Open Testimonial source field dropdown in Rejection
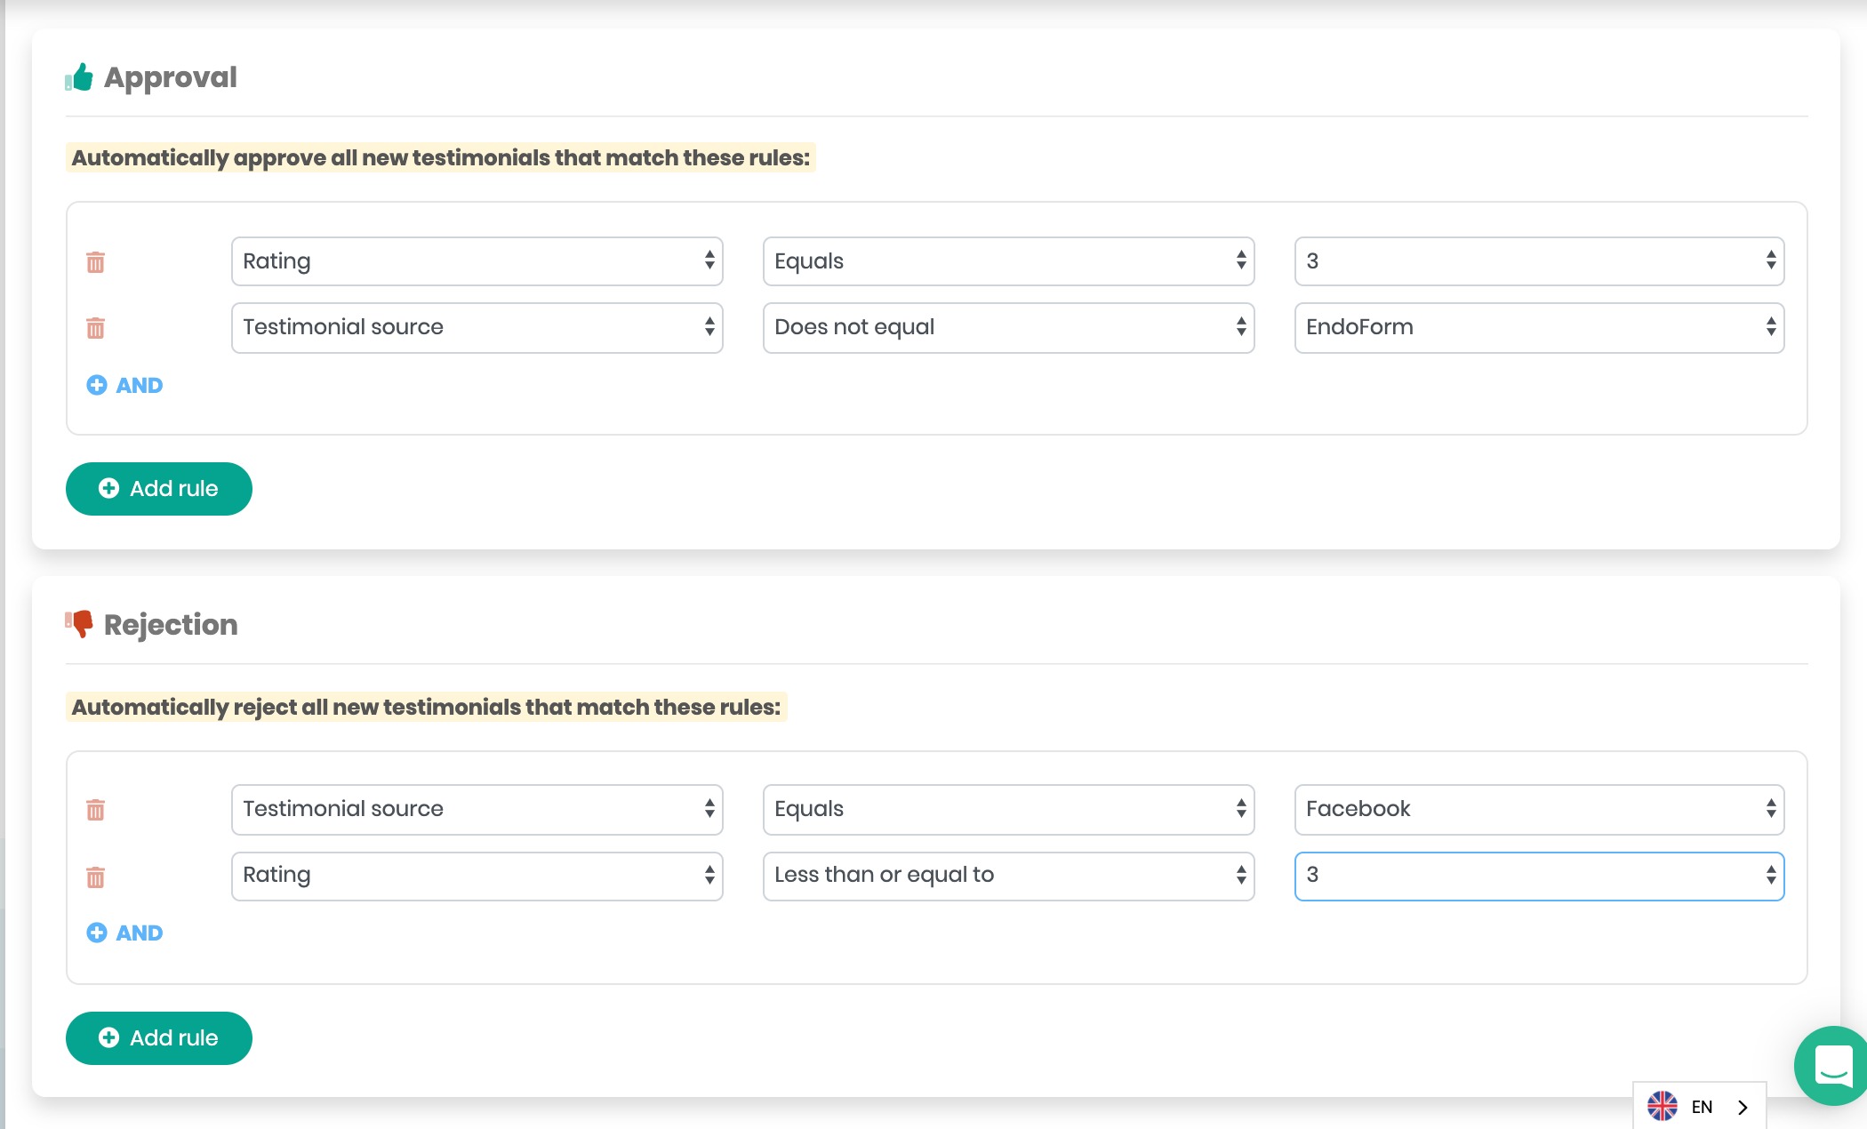 [x=477, y=809]
